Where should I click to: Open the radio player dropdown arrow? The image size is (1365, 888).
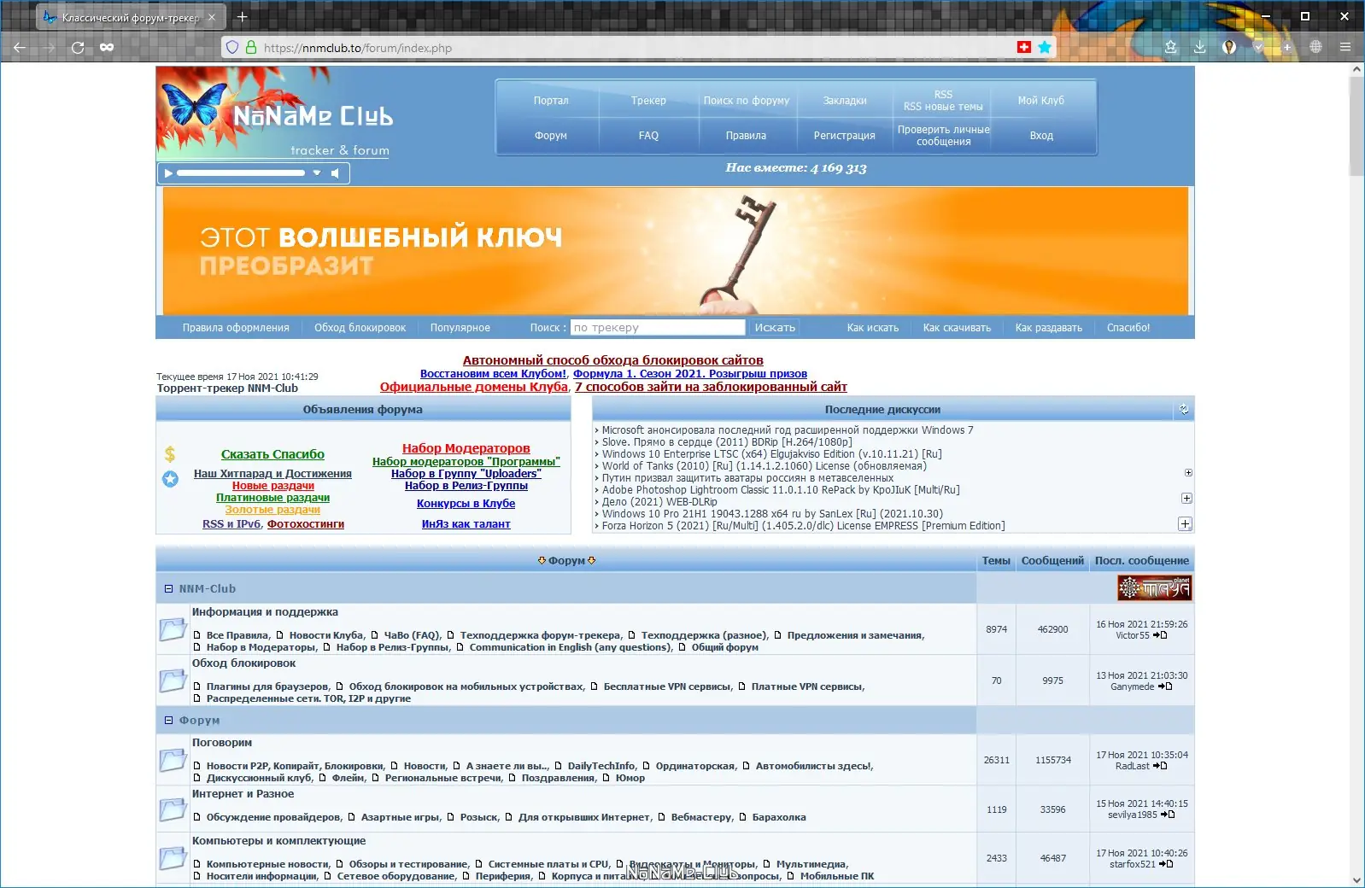tap(317, 173)
